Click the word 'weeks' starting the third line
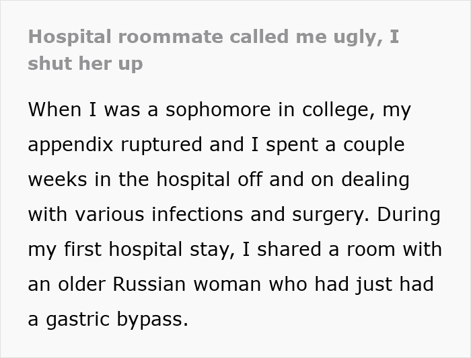 coord(57,179)
